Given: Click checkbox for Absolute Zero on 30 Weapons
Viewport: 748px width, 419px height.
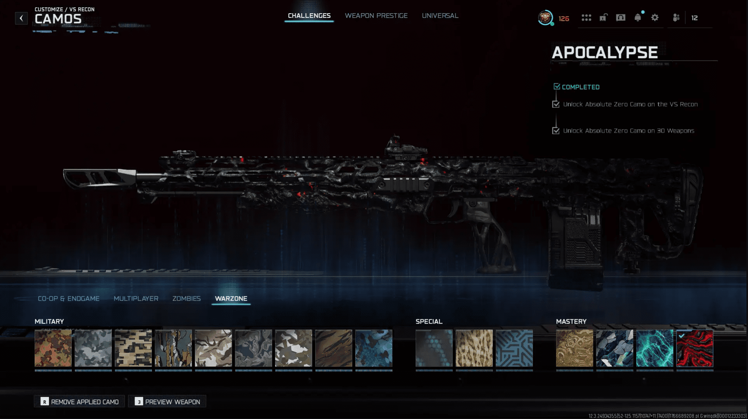Looking at the screenshot, I should 556,131.
